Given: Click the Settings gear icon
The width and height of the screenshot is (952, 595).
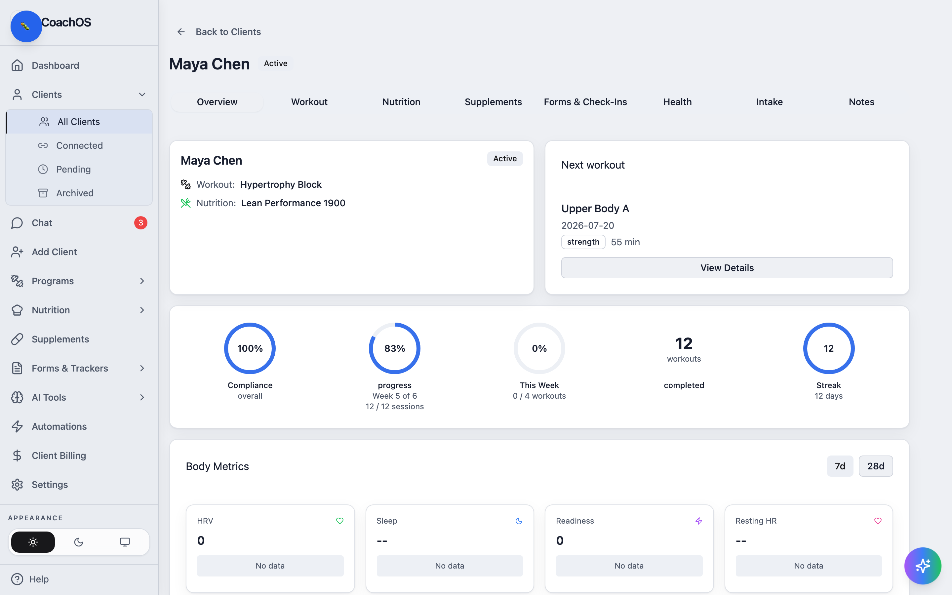Looking at the screenshot, I should click(17, 485).
